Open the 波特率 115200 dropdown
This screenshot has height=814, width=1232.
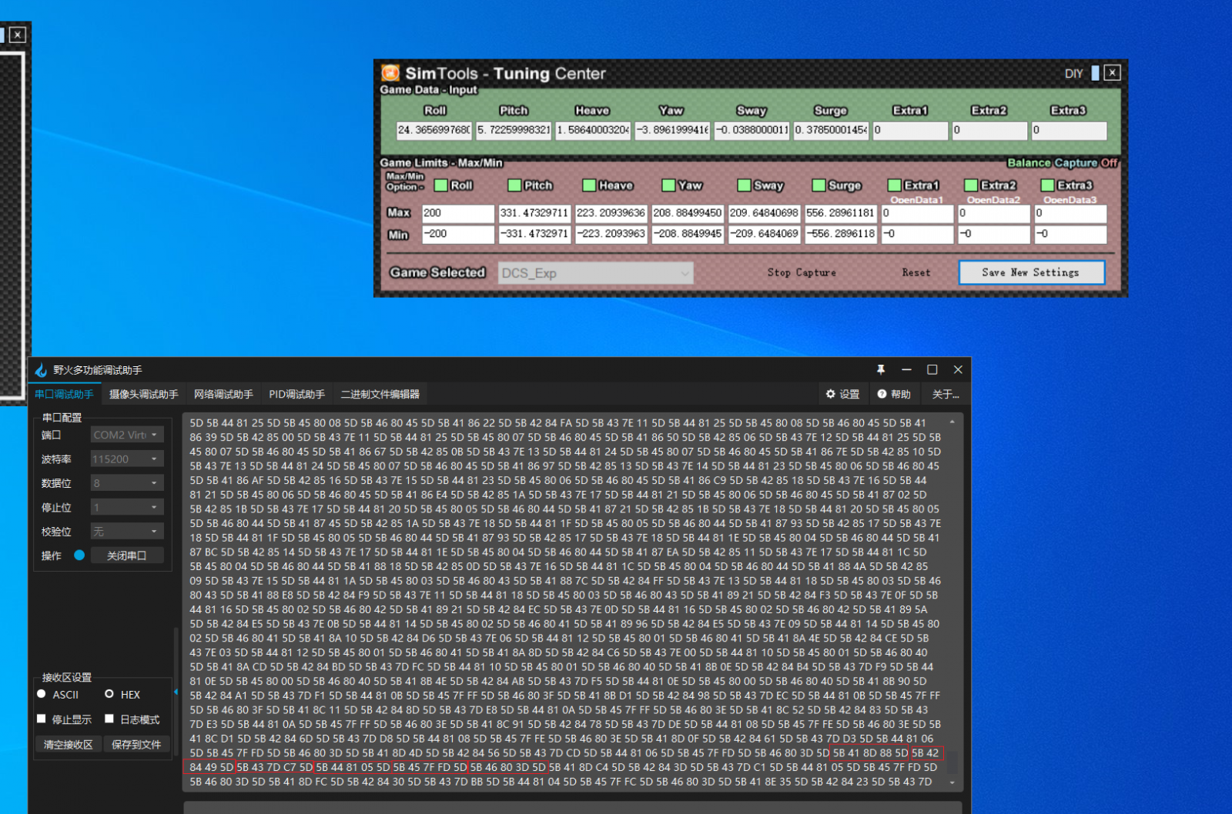coord(127,459)
